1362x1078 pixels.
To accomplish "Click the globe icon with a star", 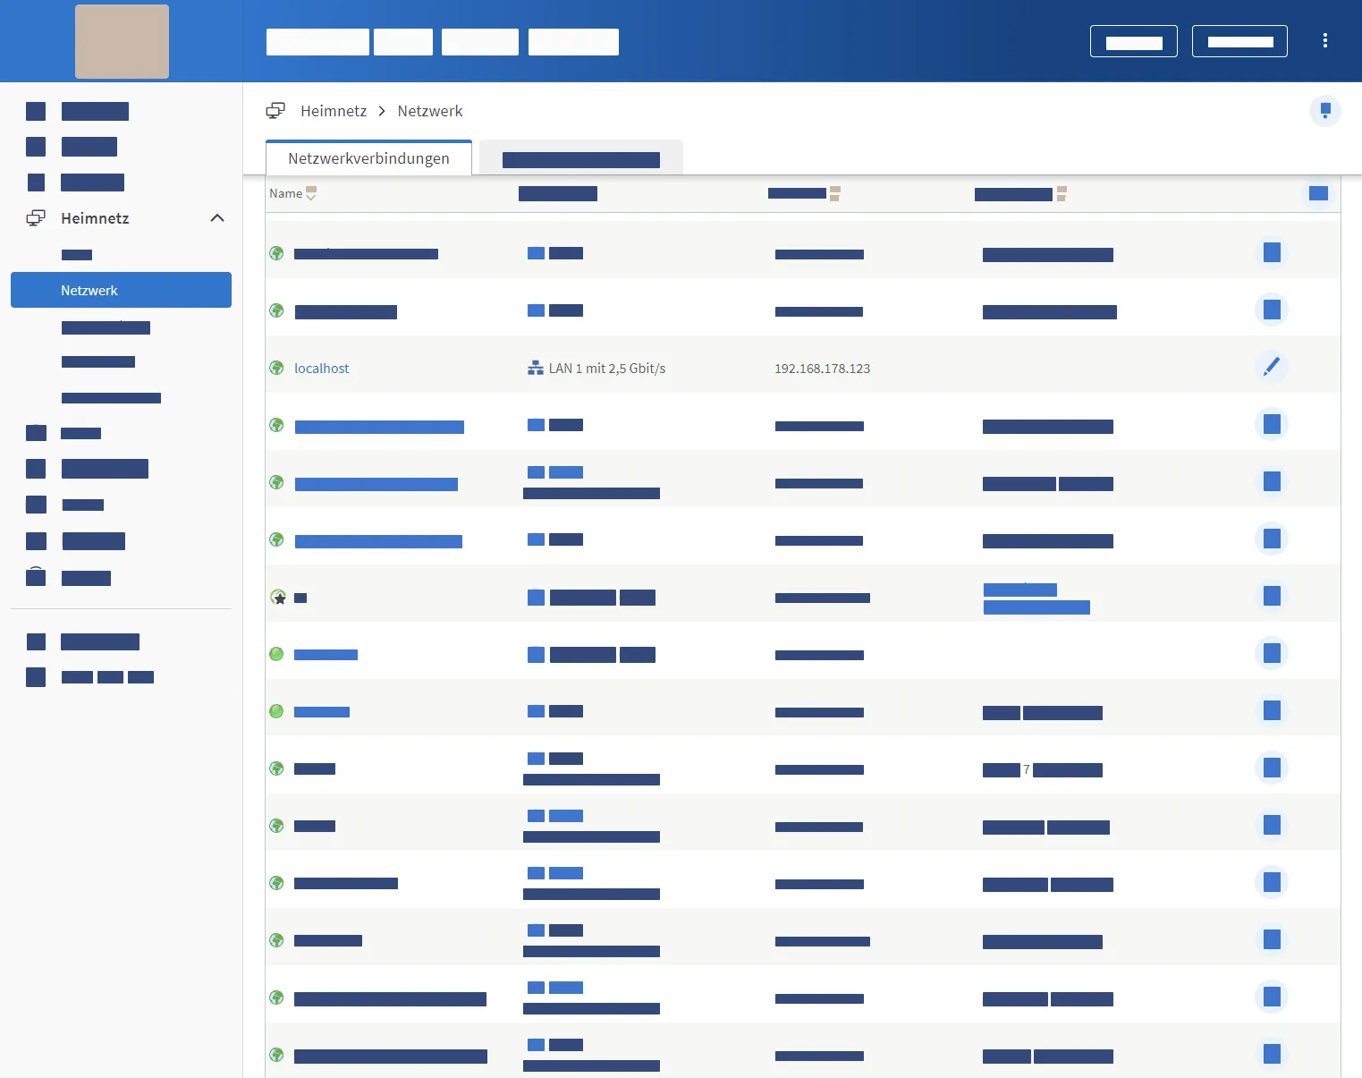I will click(x=278, y=597).
